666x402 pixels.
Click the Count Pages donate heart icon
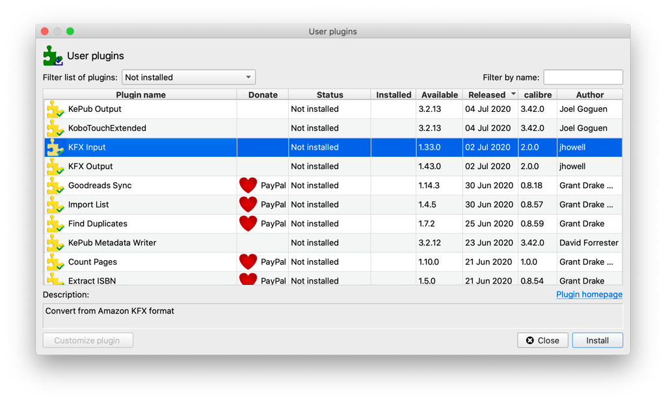click(248, 261)
